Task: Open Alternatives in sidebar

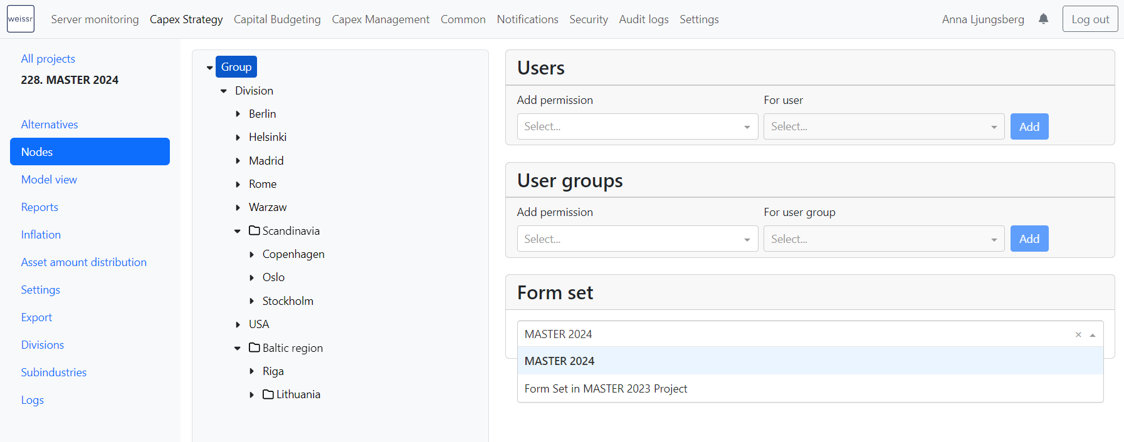Action: coord(50,124)
